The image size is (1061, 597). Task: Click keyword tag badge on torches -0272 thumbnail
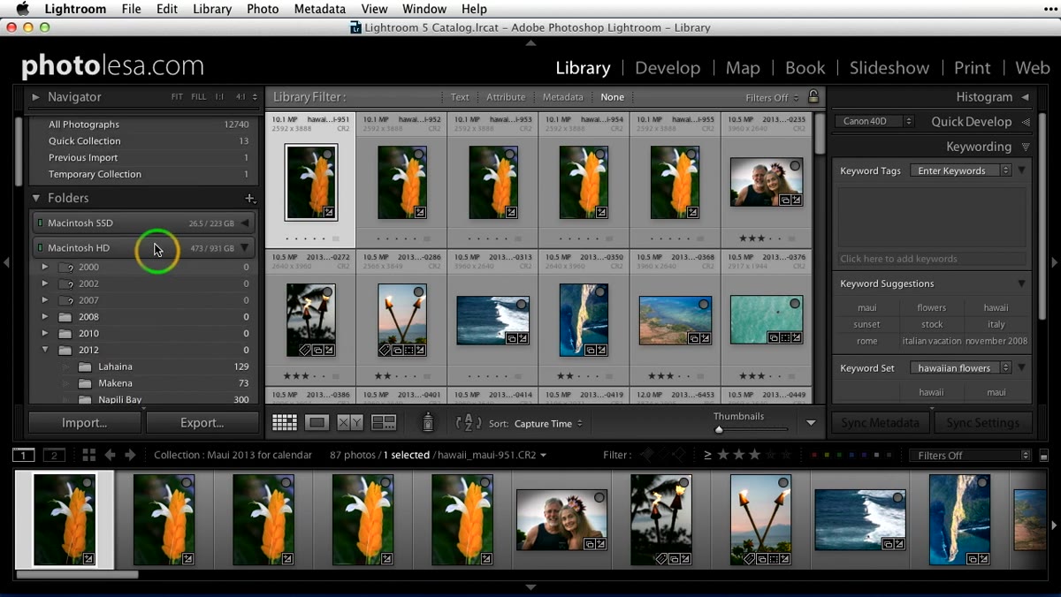[305, 350]
